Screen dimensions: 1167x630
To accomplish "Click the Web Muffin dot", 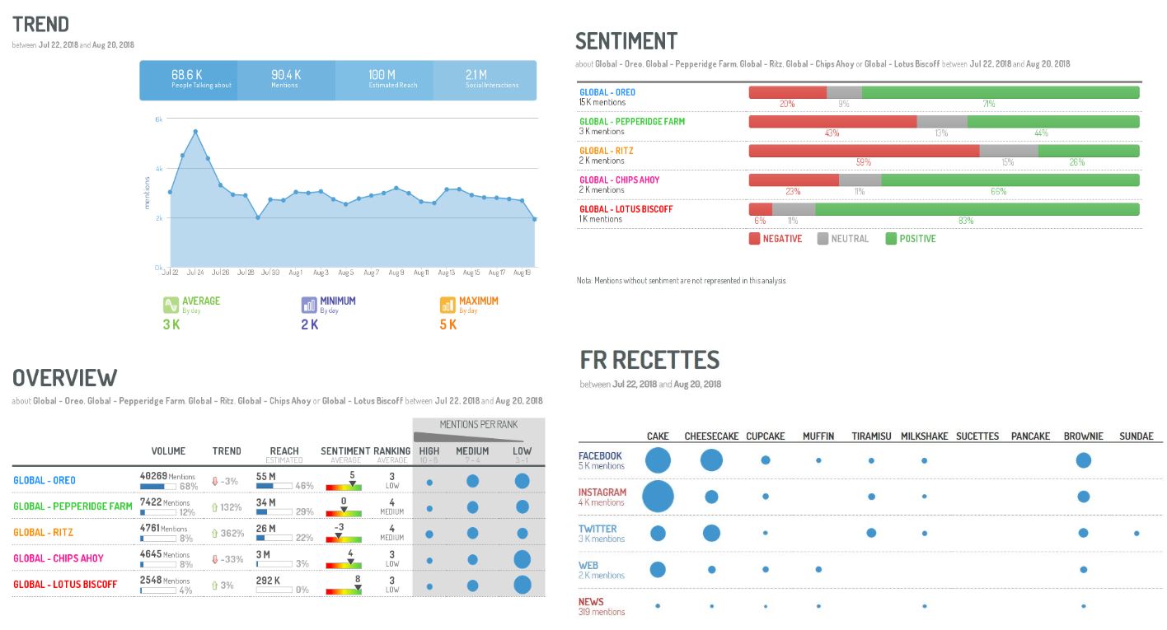I will [x=818, y=569].
